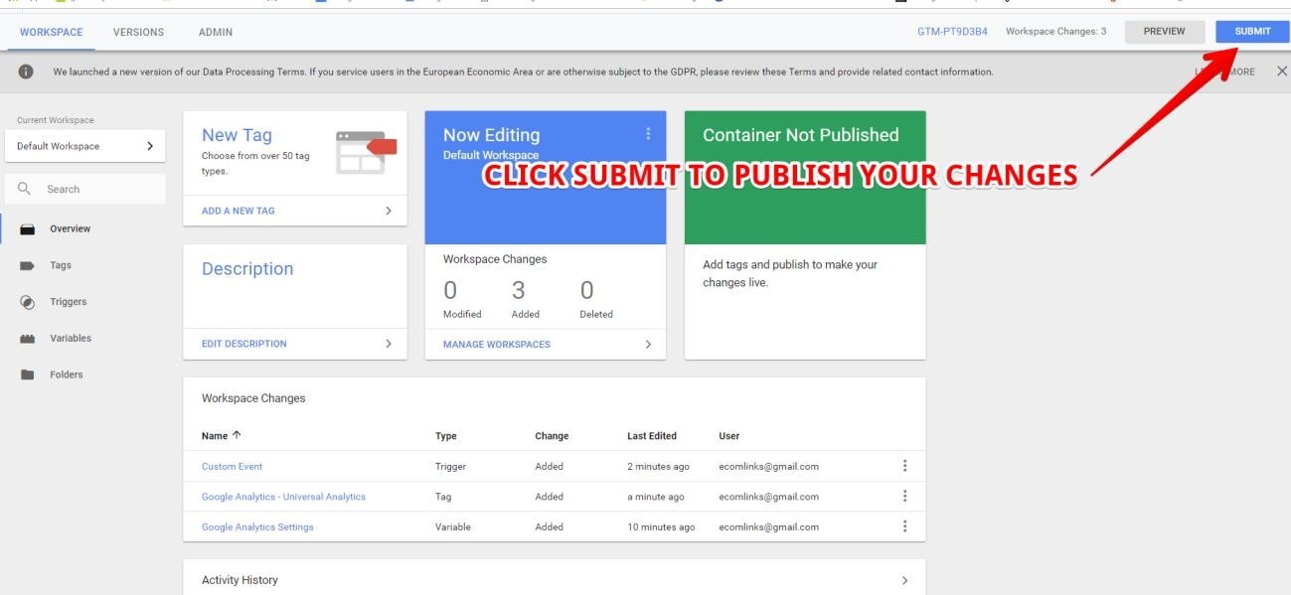Click the Submit button
1291x595 pixels.
[x=1252, y=31]
